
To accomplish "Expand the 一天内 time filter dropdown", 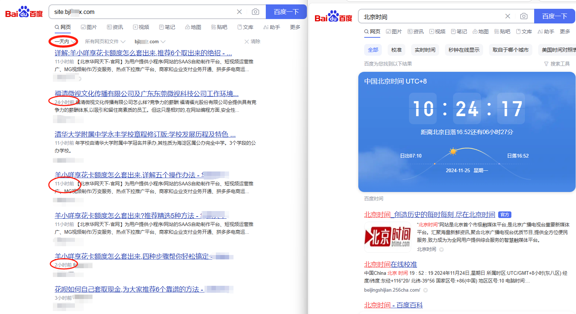I will (65, 41).
